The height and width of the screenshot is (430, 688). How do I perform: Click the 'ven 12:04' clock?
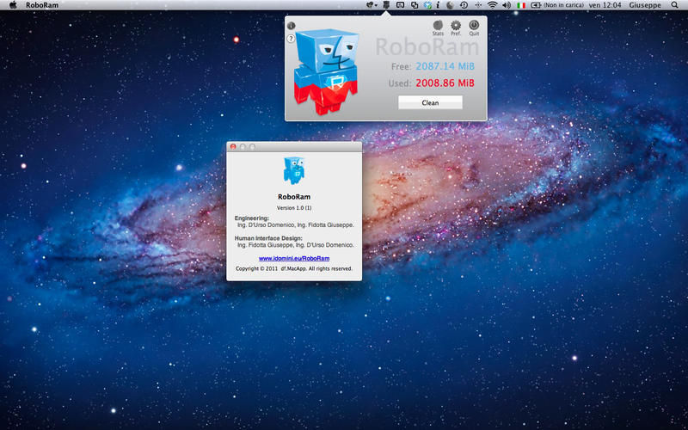point(605,5)
